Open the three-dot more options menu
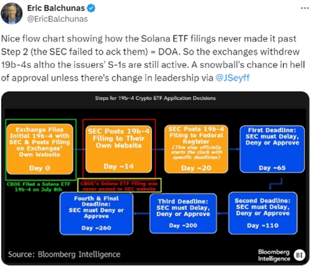 304,8
